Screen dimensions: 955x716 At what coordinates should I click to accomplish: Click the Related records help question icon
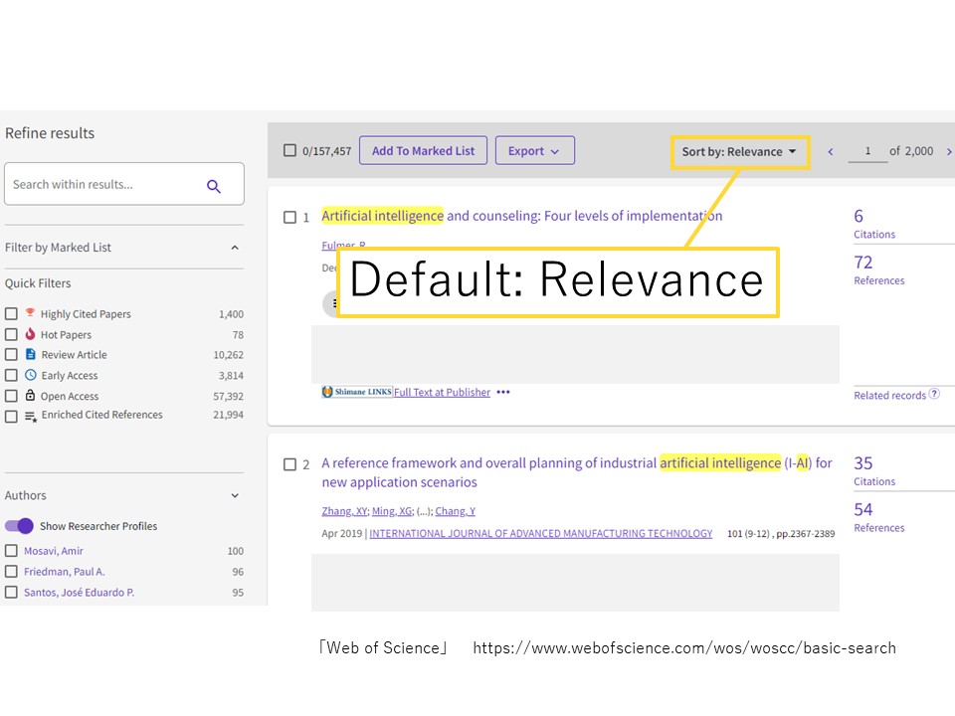click(934, 394)
